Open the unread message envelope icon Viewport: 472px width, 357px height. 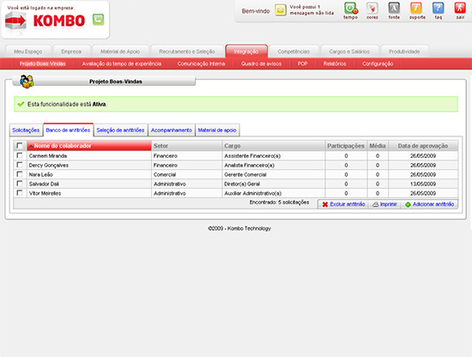click(x=281, y=10)
